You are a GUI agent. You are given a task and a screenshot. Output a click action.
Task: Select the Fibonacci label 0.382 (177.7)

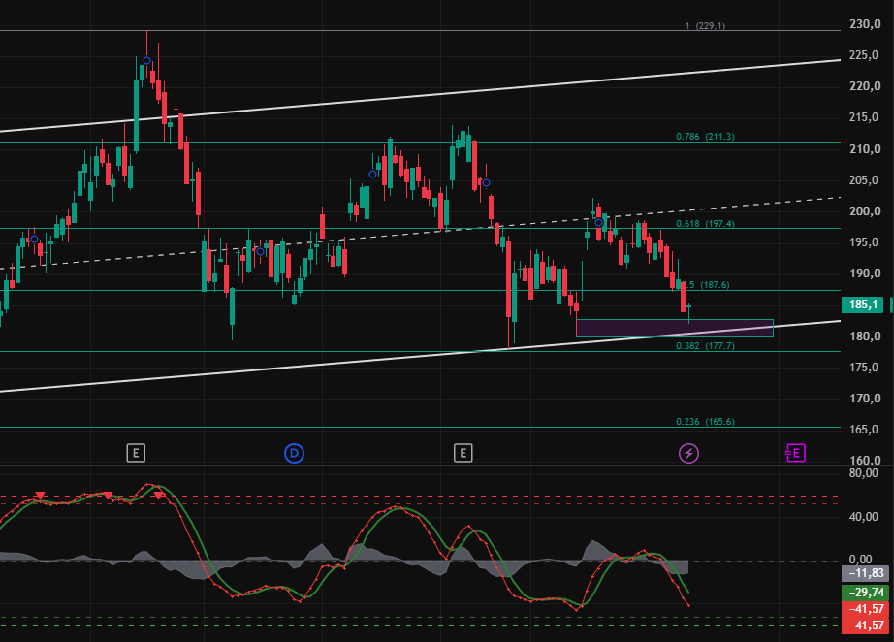[x=705, y=345]
